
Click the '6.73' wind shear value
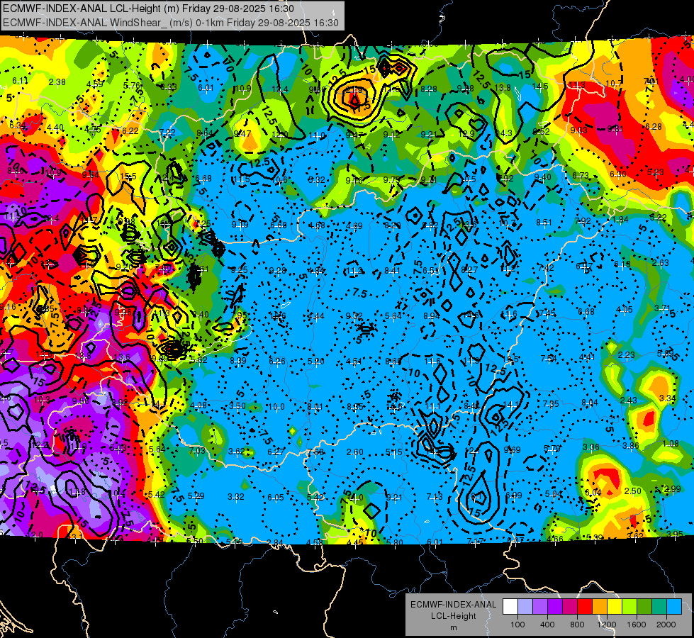(x=581, y=176)
